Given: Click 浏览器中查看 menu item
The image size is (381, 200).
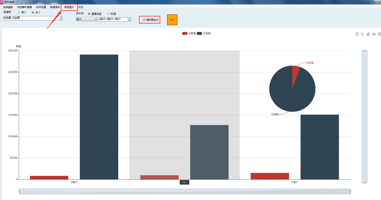Looking at the screenshot, I should pyautogui.click(x=24, y=7).
